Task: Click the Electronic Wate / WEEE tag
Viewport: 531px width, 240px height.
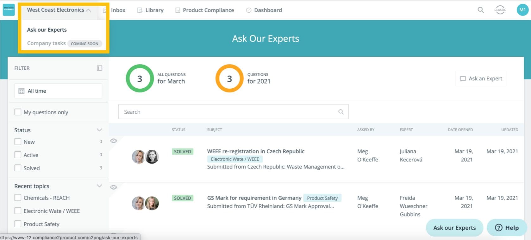Action: (x=235, y=159)
